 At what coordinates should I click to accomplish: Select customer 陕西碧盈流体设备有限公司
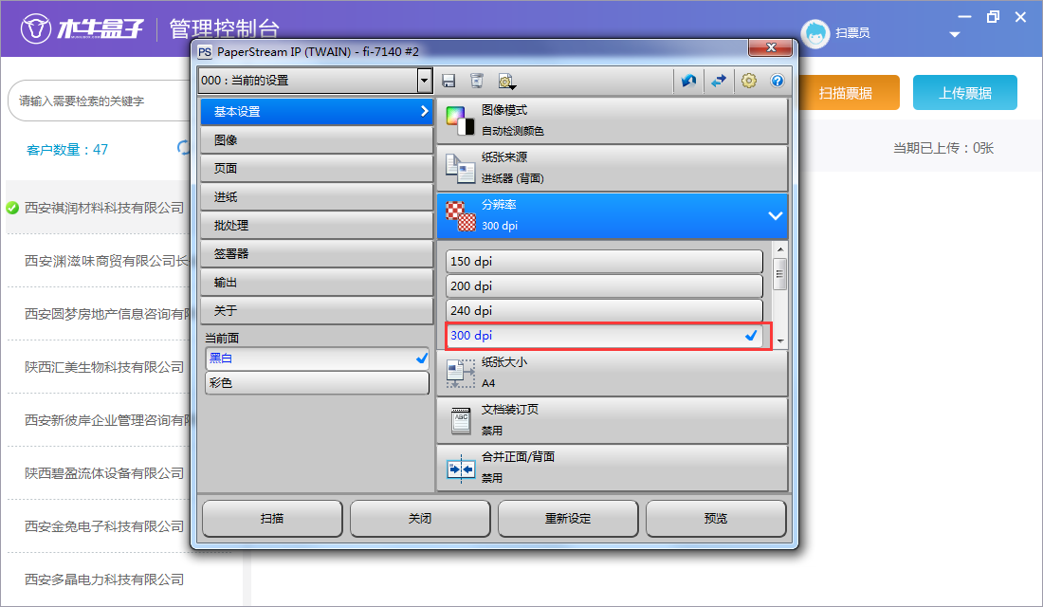tap(104, 473)
